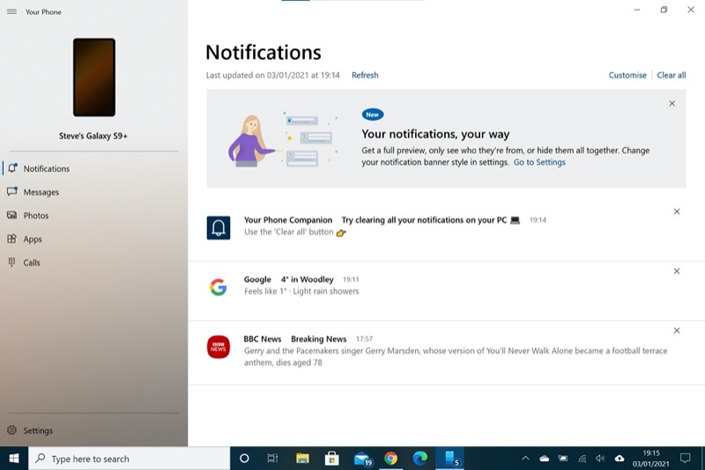This screenshot has height=470, width=705.
Task: Dismiss the BBC News notification
Action: pos(676,331)
